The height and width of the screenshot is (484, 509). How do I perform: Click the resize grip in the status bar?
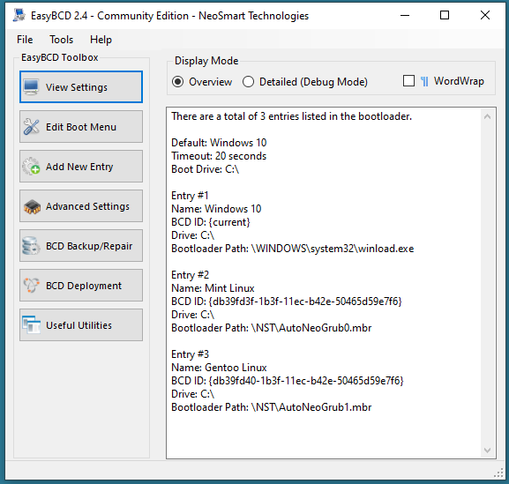[x=498, y=473]
